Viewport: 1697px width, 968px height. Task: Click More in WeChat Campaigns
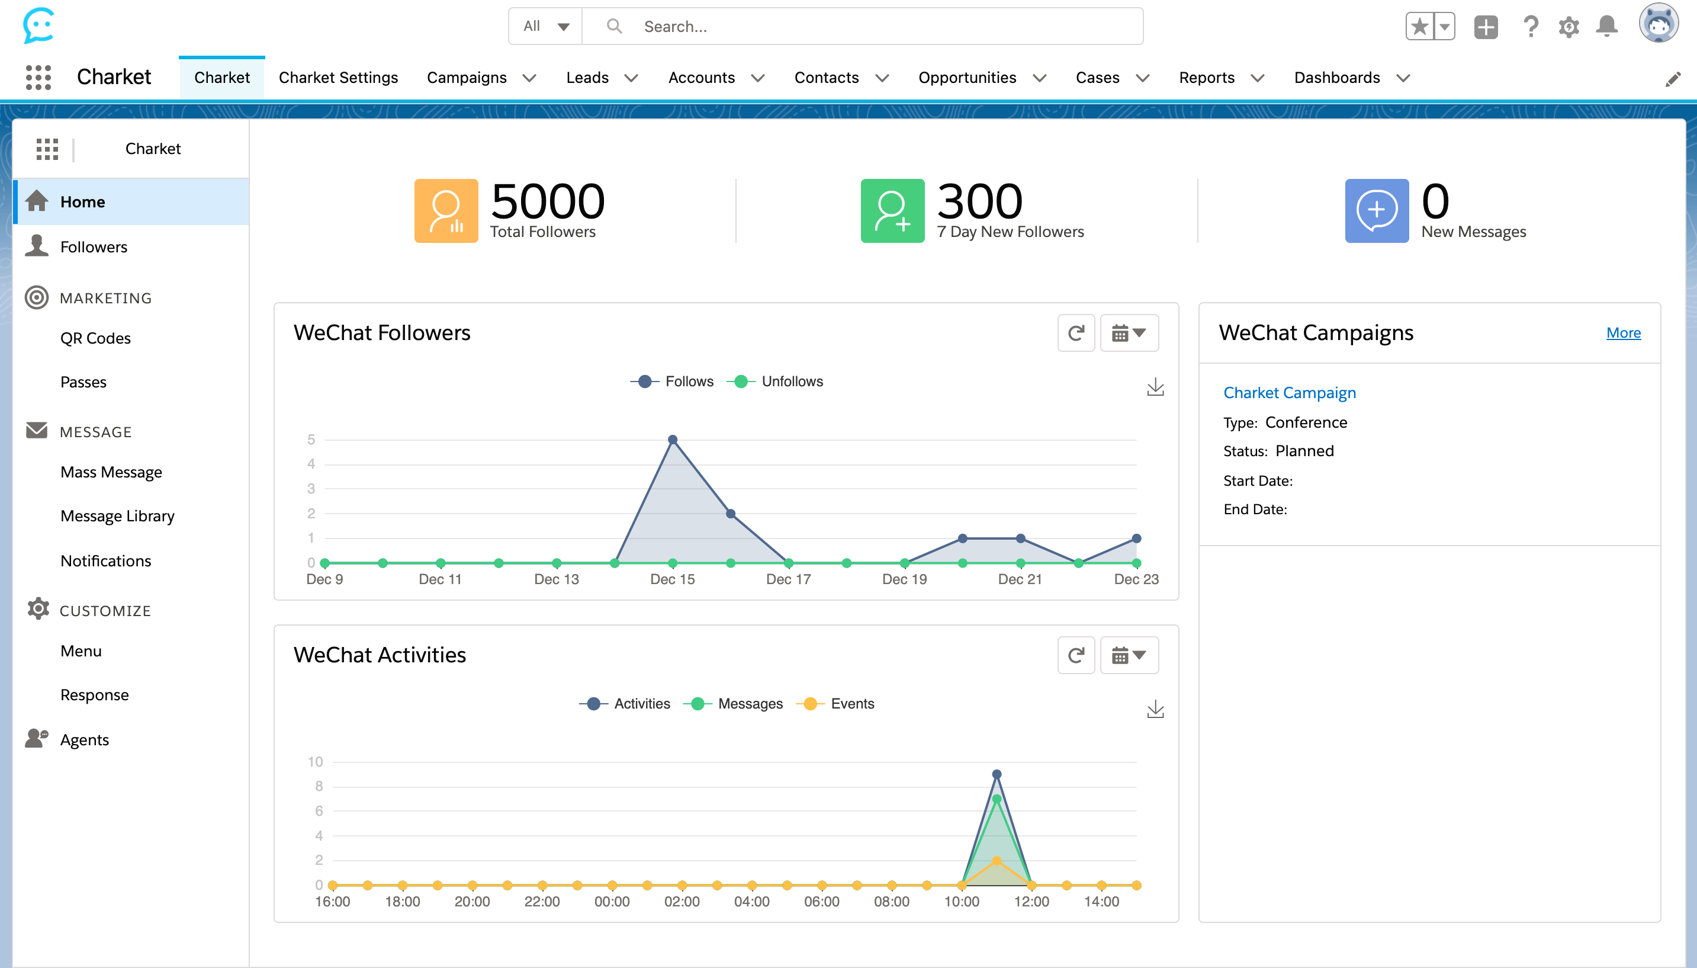coord(1622,332)
